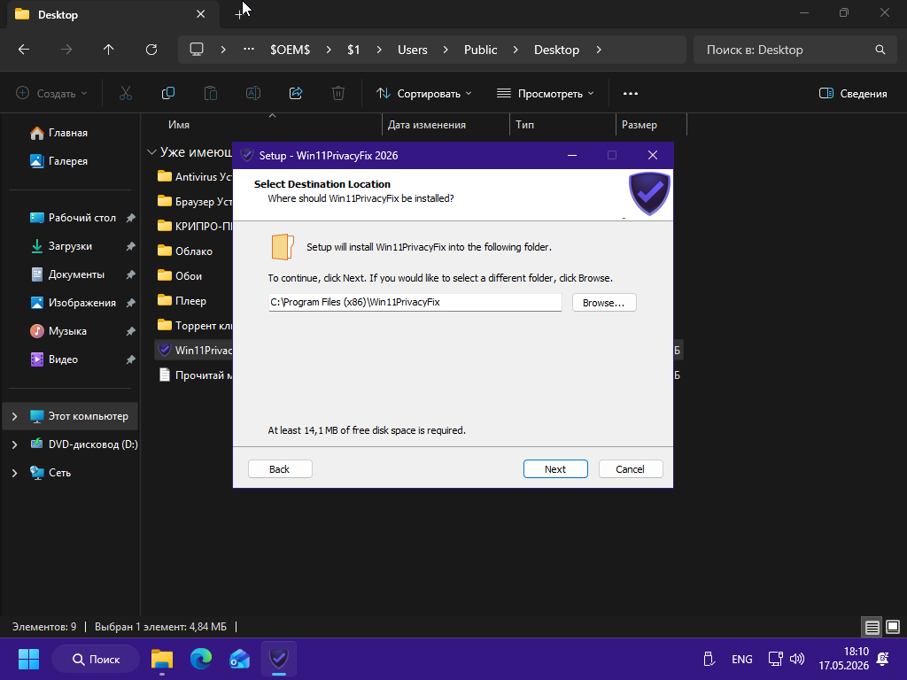The width and height of the screenshot is (907, 680).
Task: Click the search icon in the Explorer search box
Action: point(880,50)
